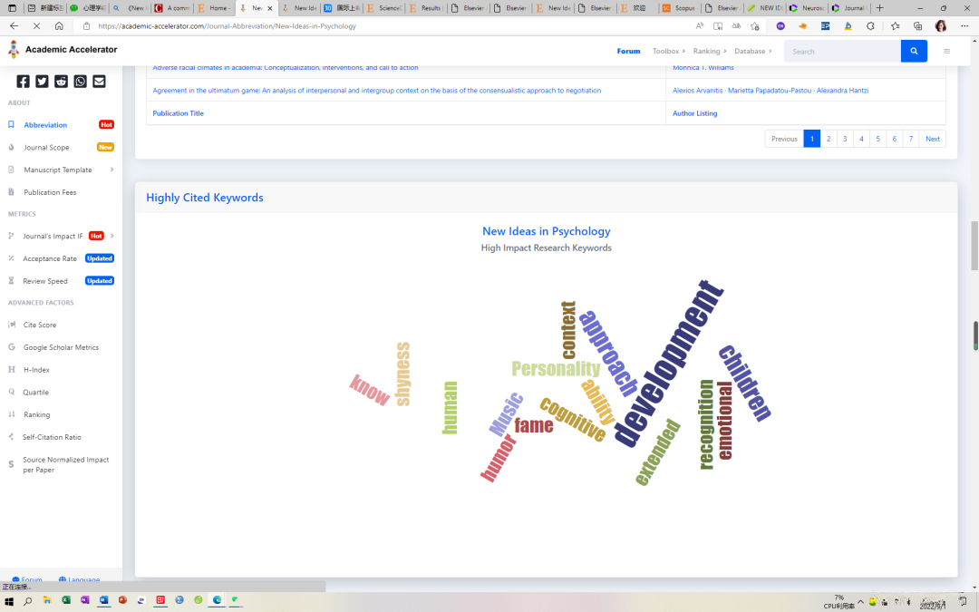Add page to favorites star icon
Screen dimensions: 979x612
[x=755, y=25]
